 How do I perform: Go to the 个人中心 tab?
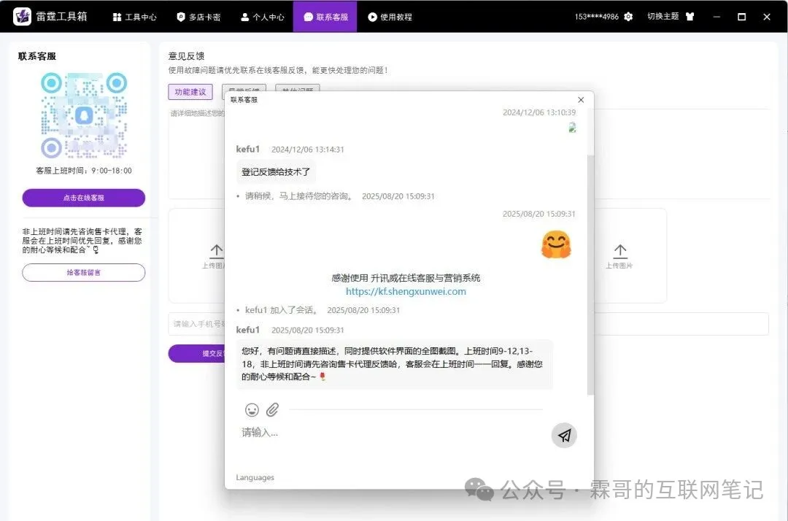[263, 17]
